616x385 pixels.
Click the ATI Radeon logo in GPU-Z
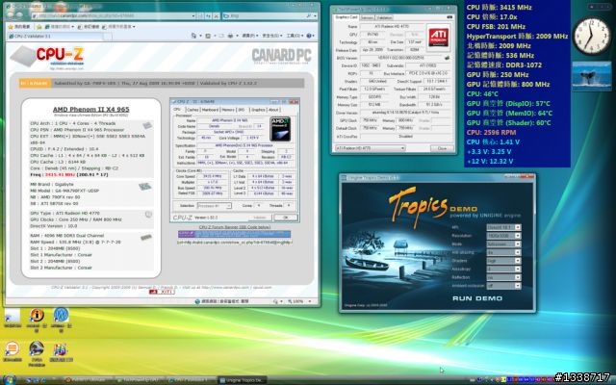(x=438, y=38)
